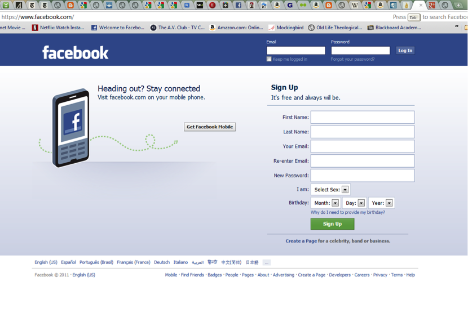Focus the login Email field in header
The width and height of the screenshot is (468, 309).
(x=296, y=51)
